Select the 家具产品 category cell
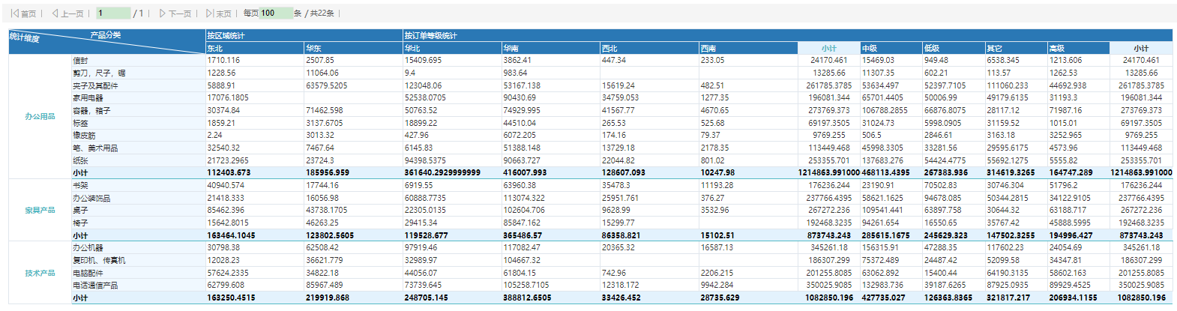Screen dimensions: 1177x311 [40, 210]
